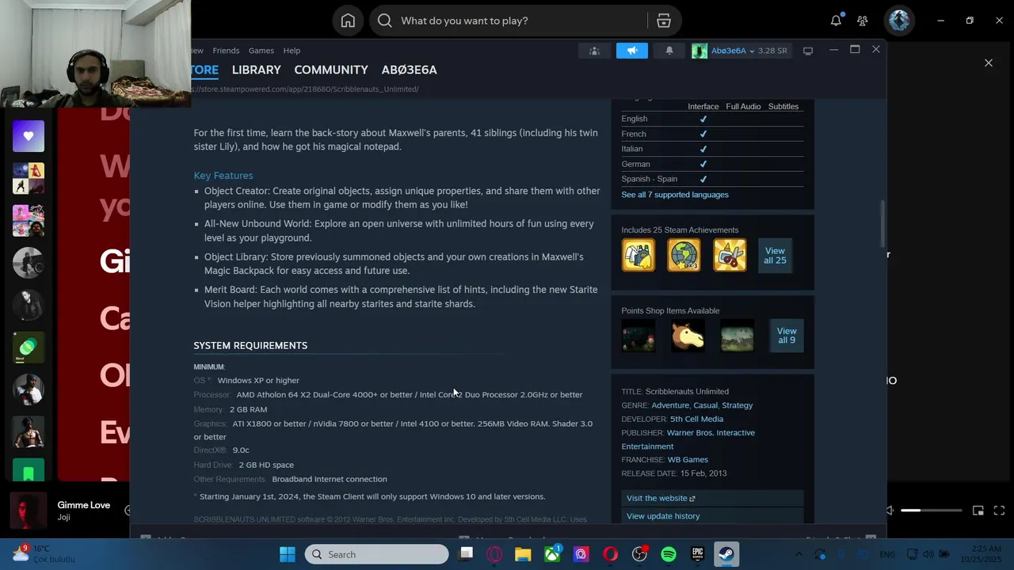Viewport: 1014px width, 570px height.
Task: Open the Adventure genre link
Action: (x=670, y=405)
